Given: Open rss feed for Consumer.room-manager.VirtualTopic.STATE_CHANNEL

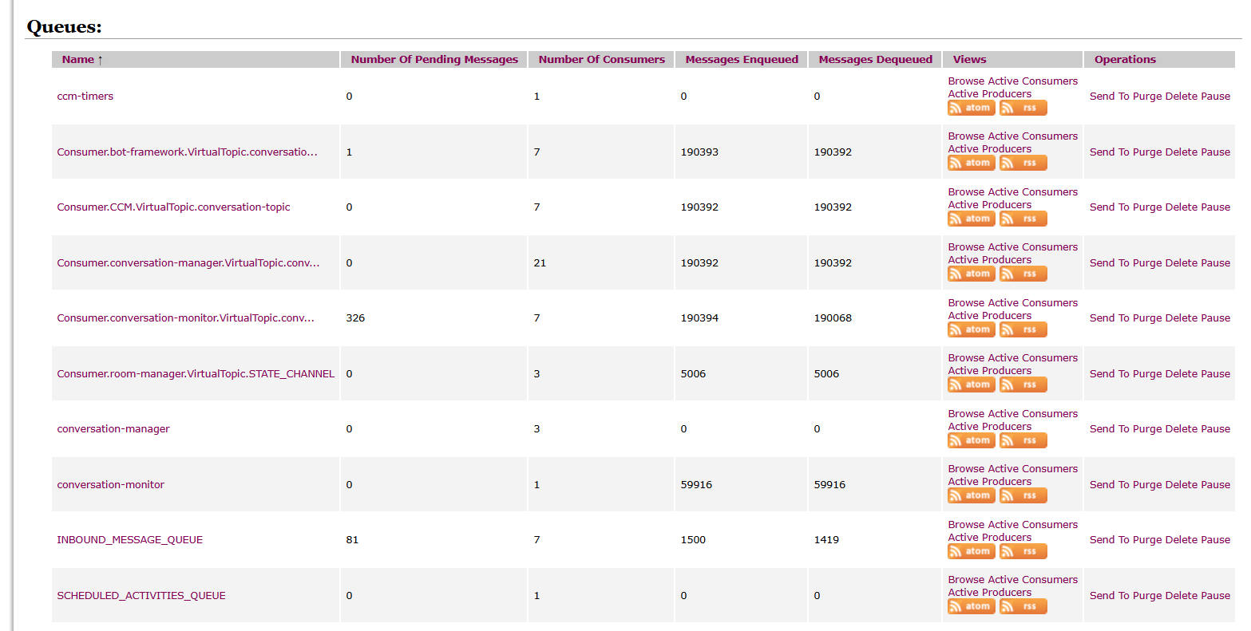Looking at the screenshot, I should (1023, 385).
